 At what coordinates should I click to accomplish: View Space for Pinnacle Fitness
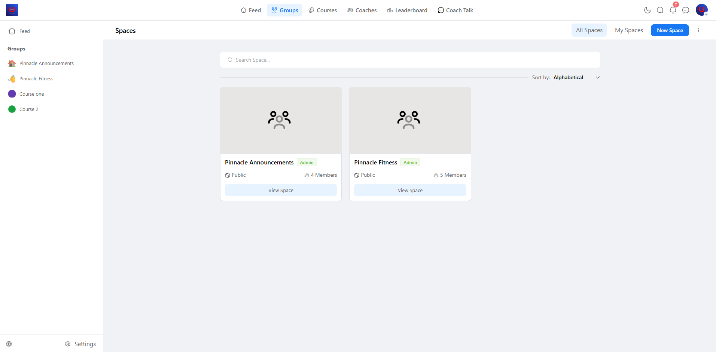click(x=410, y=190)
